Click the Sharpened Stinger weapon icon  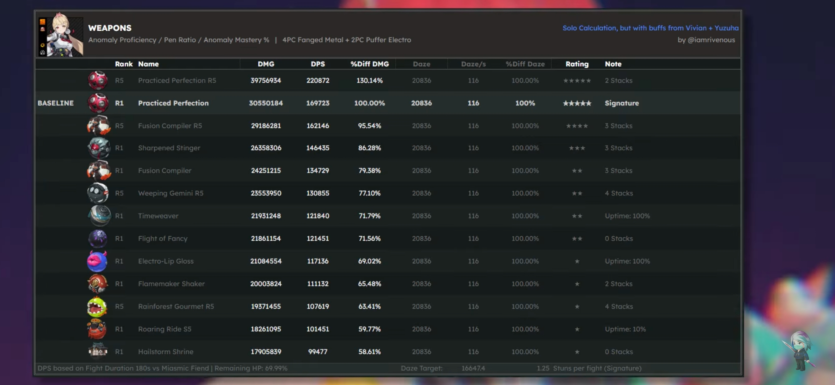pos(98,148)
